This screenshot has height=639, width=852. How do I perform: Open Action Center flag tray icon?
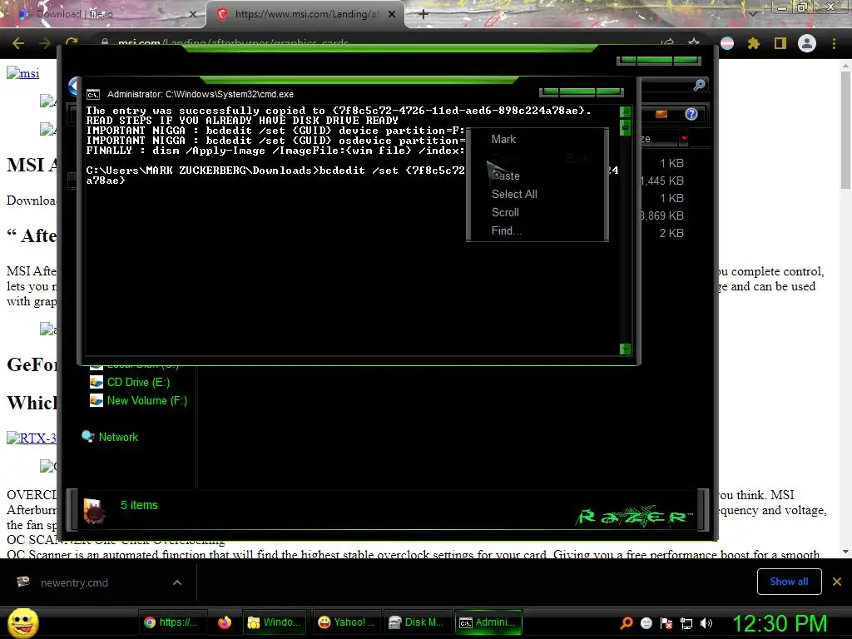tap(666, 623)
